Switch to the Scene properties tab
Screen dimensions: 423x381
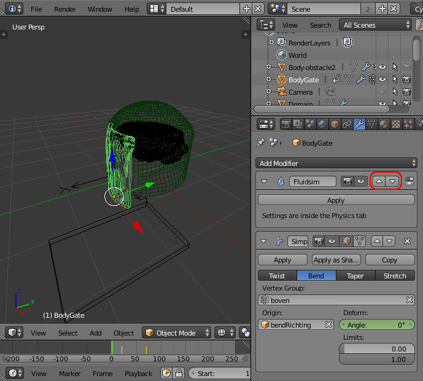(310, 125)
